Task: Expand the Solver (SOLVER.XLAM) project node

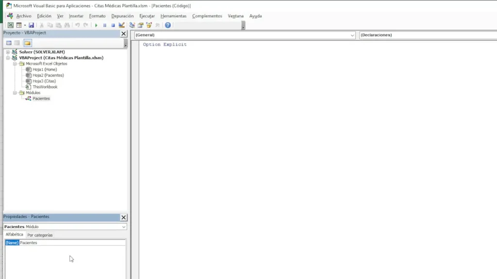Action: (x=8, y=52)
